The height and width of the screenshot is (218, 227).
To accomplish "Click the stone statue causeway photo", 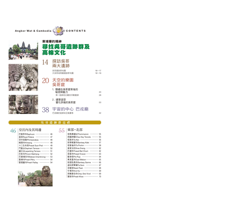I will pyautogui.click(x=35, y=176).
